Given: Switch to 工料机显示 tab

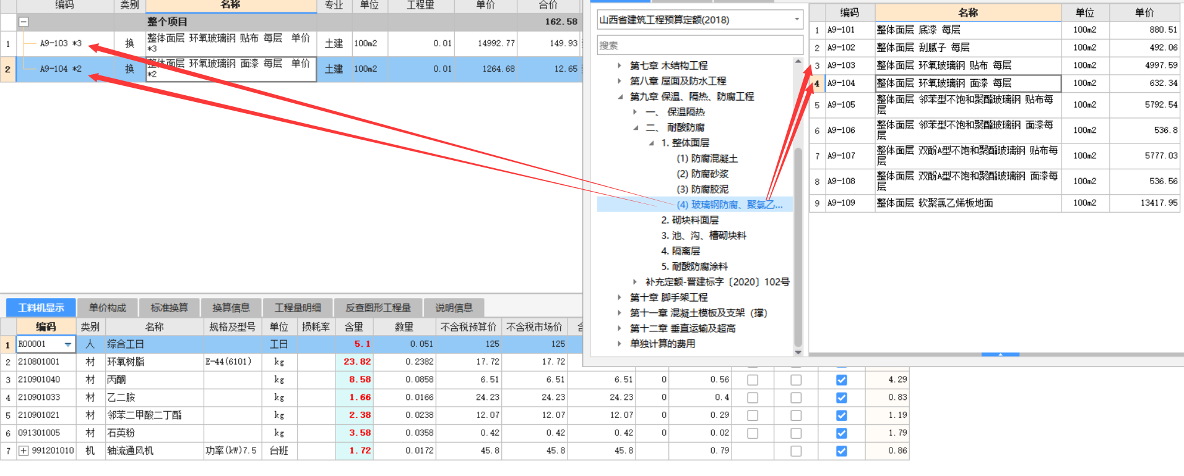Looking at the screenshot, I should tap(41, 308).
